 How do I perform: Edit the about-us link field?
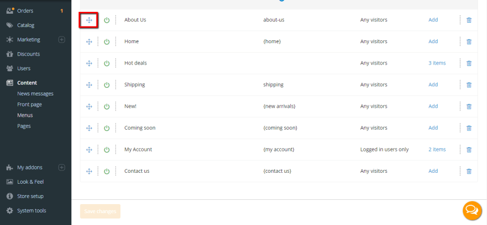point(273,20)
